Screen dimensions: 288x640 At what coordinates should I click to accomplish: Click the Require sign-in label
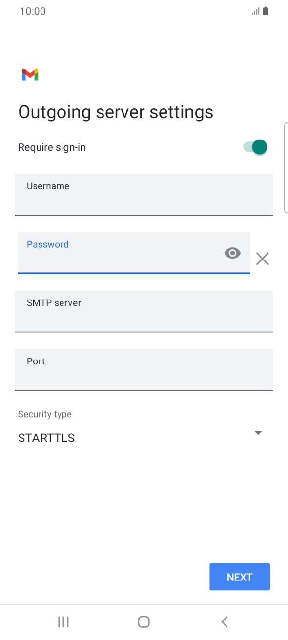(x=52, y=147)
